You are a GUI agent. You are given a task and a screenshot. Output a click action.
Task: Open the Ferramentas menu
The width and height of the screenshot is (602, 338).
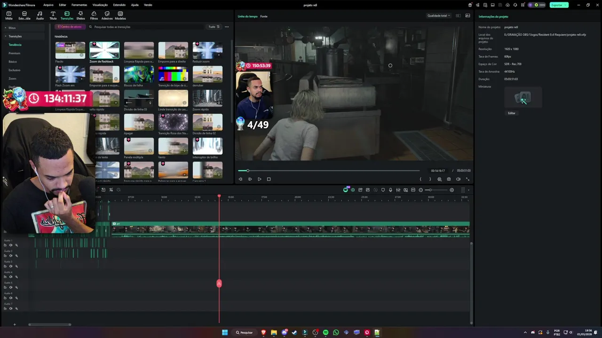pos(79,5)
